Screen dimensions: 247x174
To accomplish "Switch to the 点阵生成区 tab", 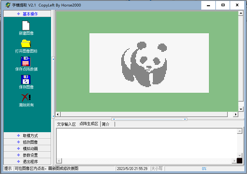I will pos(89,124).
